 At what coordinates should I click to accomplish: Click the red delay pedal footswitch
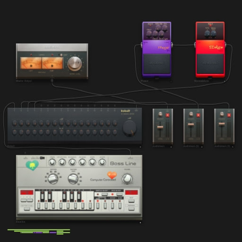(210, 64)
